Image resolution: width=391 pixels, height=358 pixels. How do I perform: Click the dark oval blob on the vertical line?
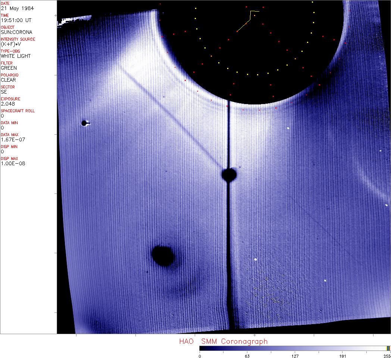pos(229,174)
